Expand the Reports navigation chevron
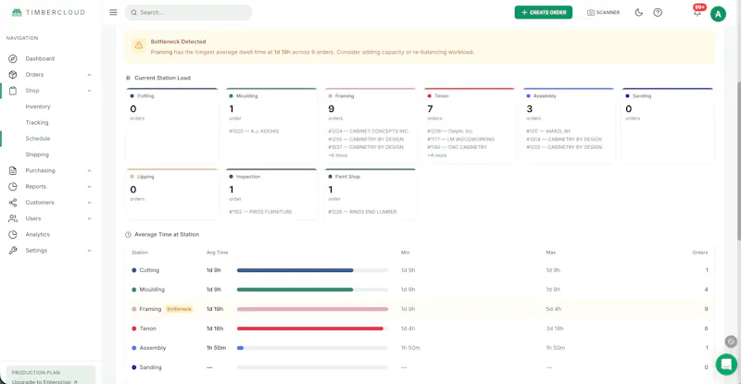 click(89, 187)
